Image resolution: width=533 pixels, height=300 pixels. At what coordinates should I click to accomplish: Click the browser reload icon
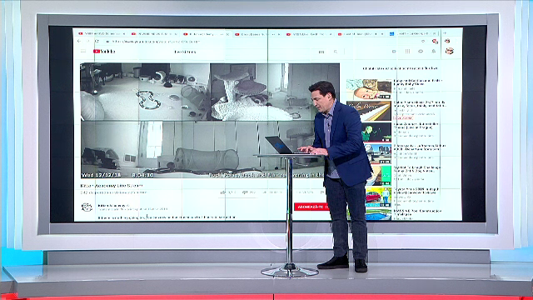[97, 41]
